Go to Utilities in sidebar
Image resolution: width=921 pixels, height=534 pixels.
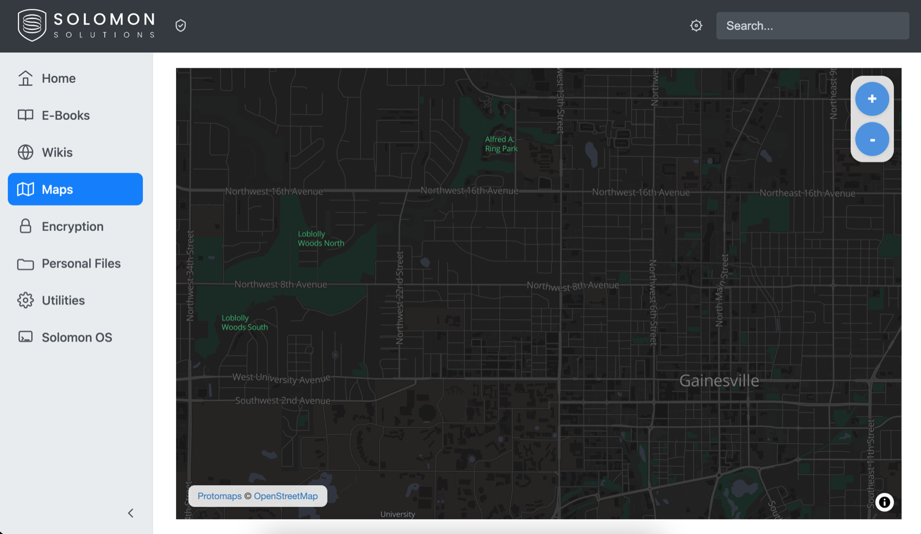(75, 300)
